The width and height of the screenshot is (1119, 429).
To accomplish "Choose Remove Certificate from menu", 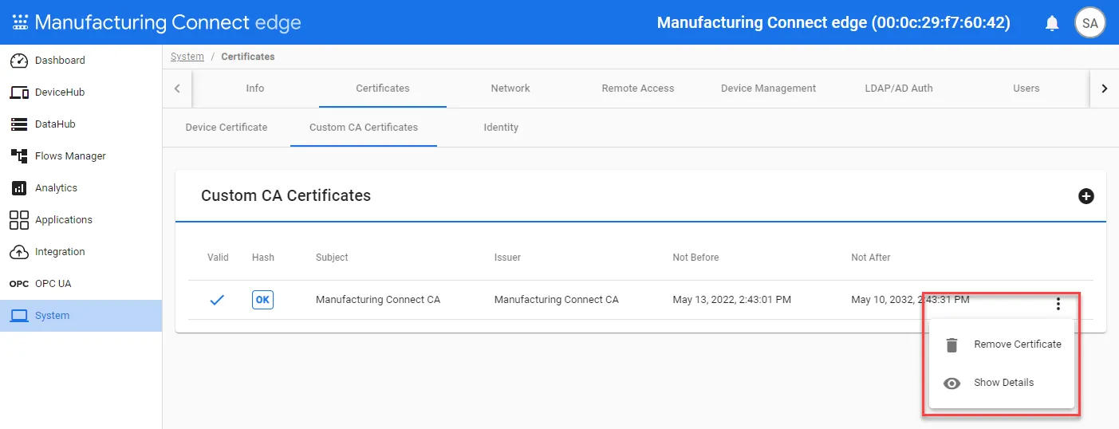I will pyautogui.click(x=1002, y=344).
